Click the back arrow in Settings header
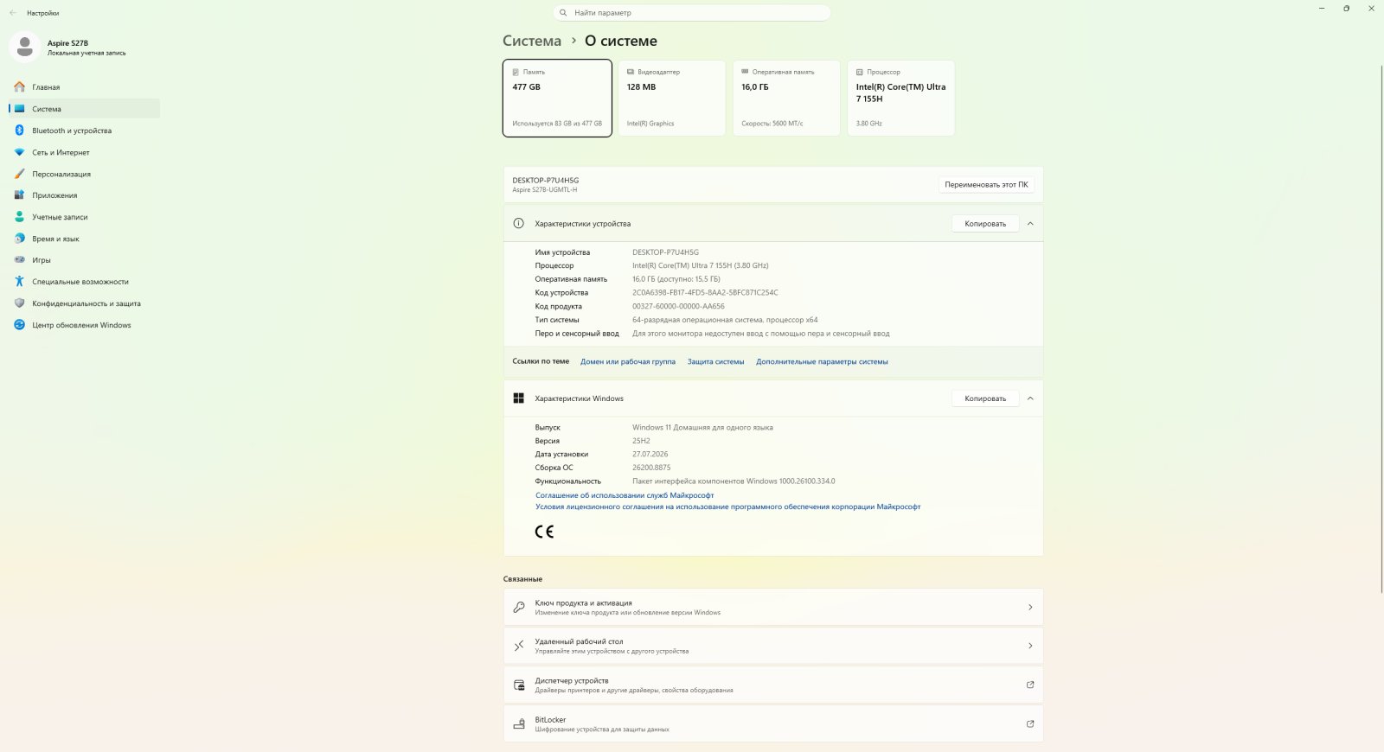Screen dimensions: 1384x752 (x=13, y=13)
